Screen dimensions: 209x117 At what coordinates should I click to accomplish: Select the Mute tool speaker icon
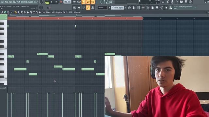(x=28, y=12)
